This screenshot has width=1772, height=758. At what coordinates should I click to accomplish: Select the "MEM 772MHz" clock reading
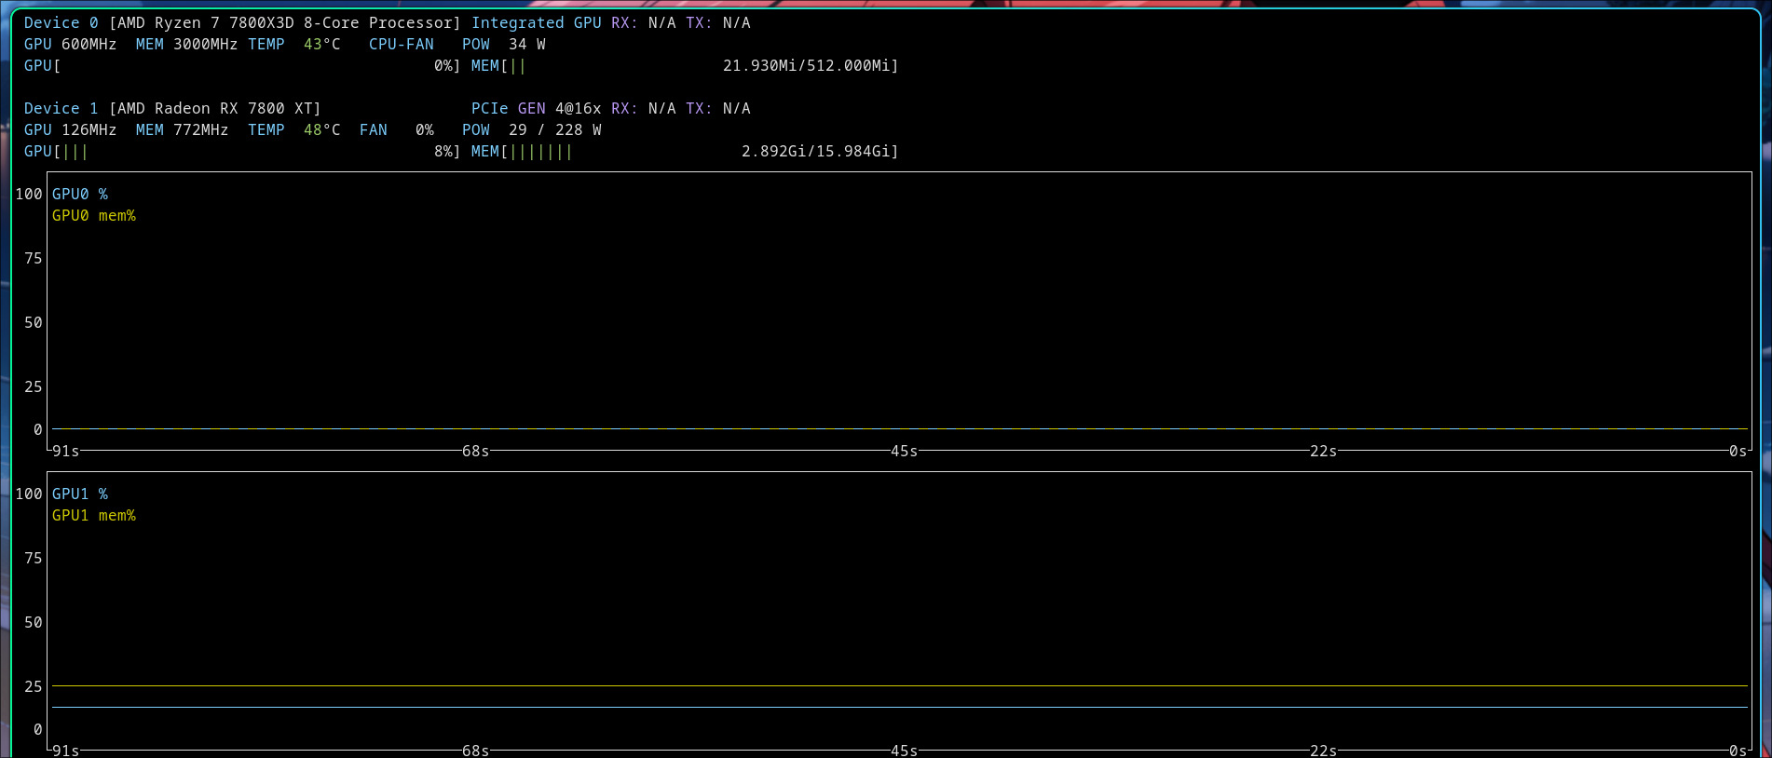[x=183, y=129]
